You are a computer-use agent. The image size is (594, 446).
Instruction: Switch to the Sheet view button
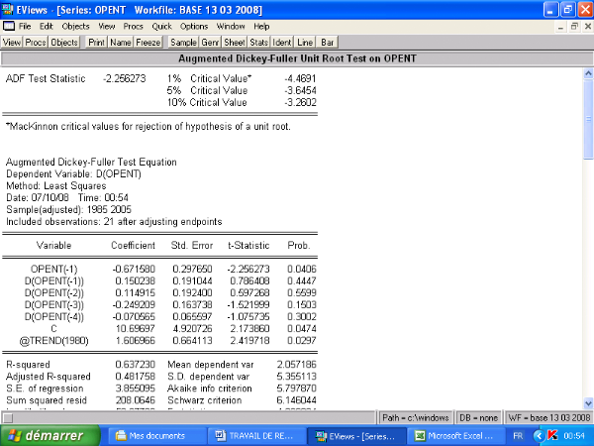[236, 44]
